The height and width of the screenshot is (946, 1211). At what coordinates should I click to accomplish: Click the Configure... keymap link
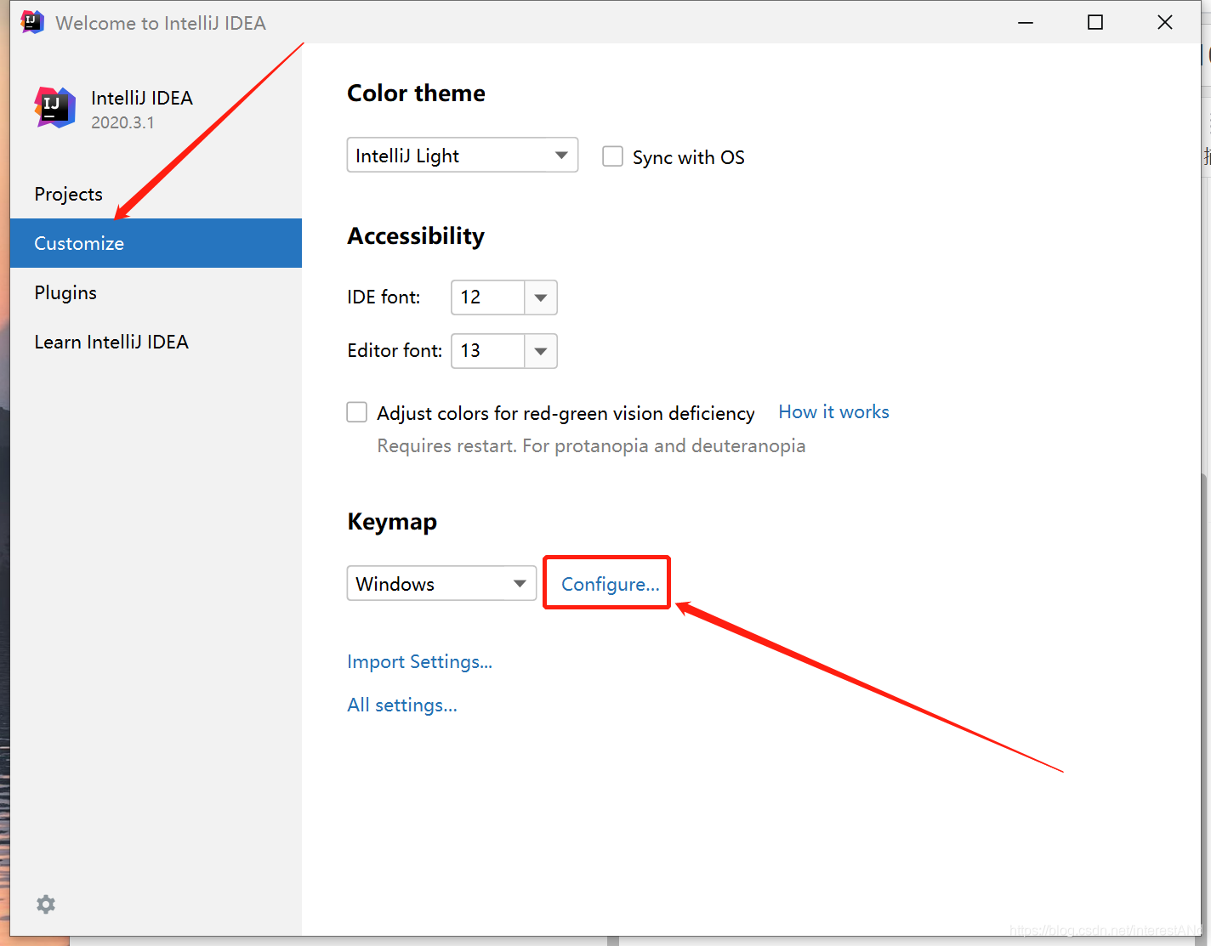click(x=611, y=584)
